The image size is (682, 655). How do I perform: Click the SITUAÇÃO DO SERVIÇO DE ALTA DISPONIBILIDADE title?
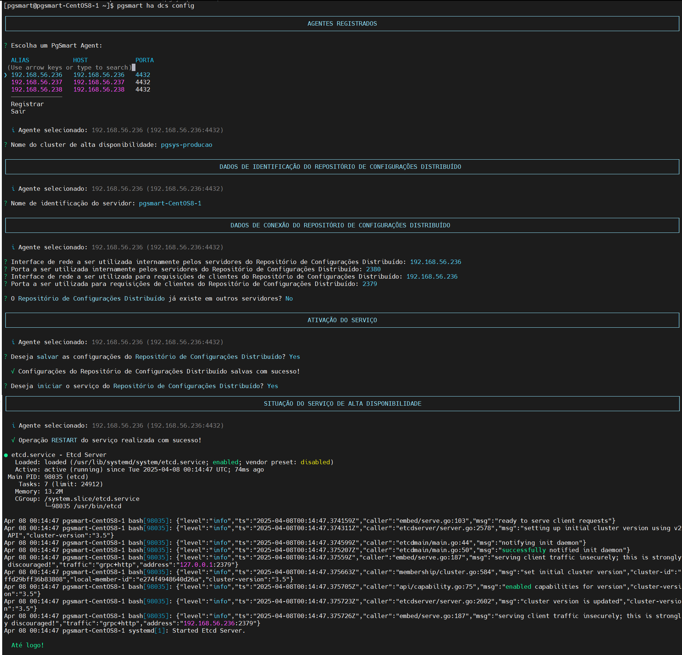[x=343, y=403]
